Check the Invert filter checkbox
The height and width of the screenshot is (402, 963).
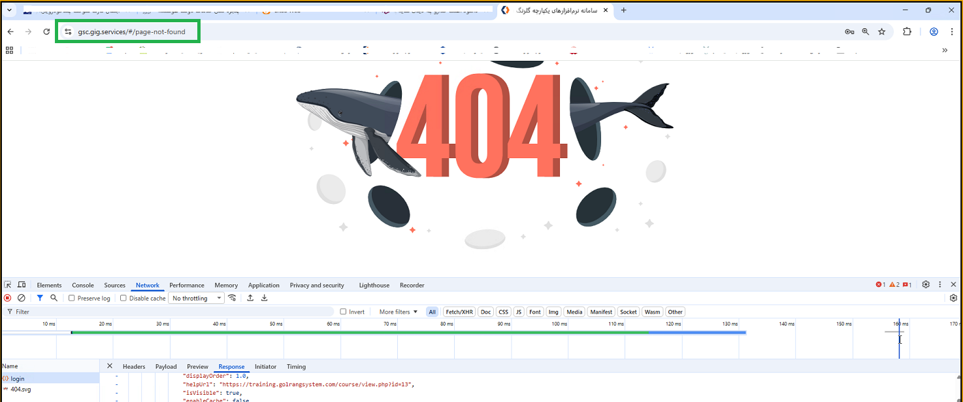coord(344,312)
